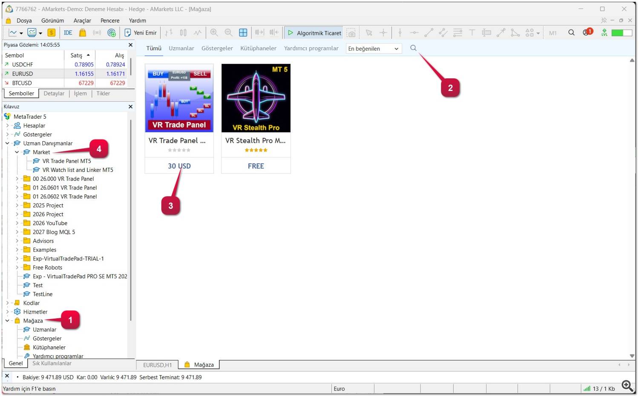Open the En beğenilen sort dropdown
The width and height of the screenshot is (639, 397).
point(374,49)
